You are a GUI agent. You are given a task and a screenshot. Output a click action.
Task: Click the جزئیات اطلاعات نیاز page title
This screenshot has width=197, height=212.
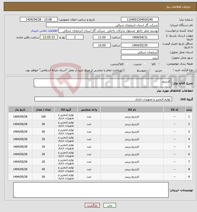[178, 7]
